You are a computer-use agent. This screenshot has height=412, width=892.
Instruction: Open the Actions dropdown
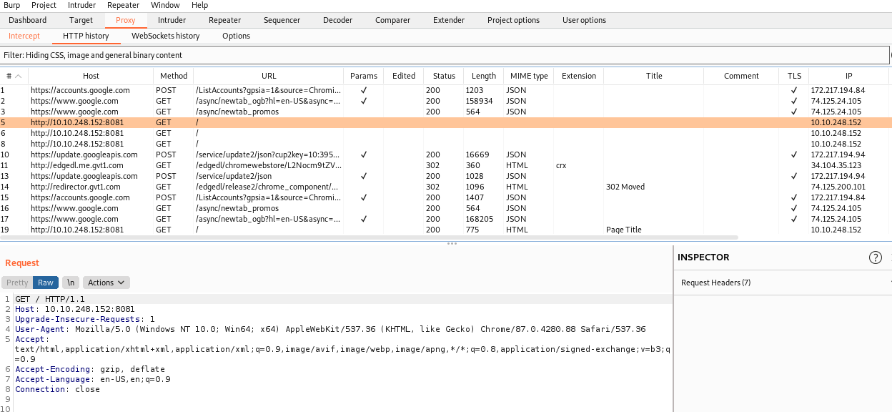tap(106, 283)
